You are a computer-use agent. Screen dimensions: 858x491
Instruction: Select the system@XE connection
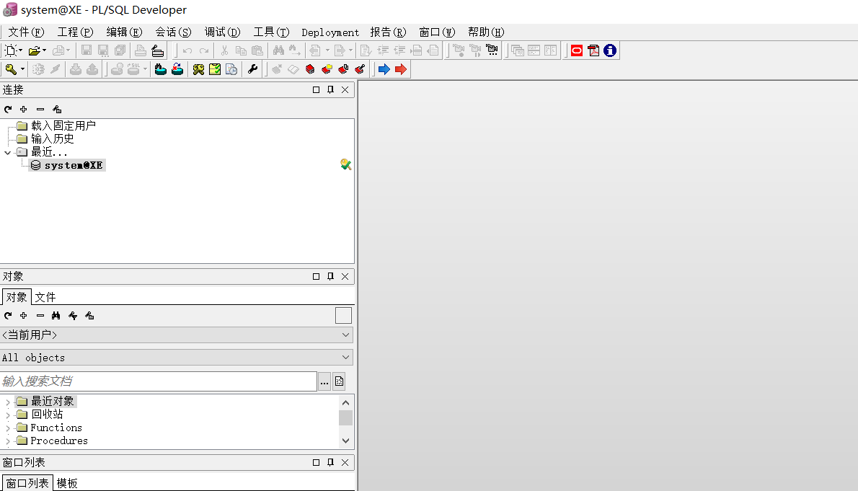click(x=68, y=164)
